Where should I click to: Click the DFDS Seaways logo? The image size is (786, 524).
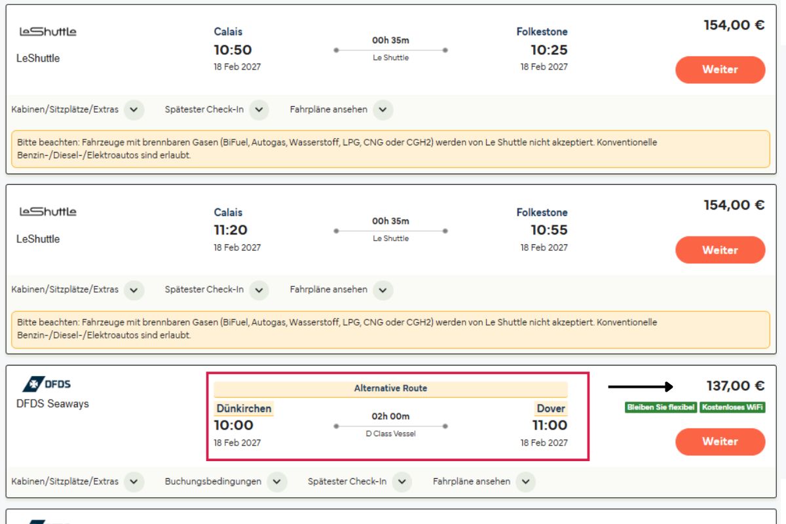(47, 384)
